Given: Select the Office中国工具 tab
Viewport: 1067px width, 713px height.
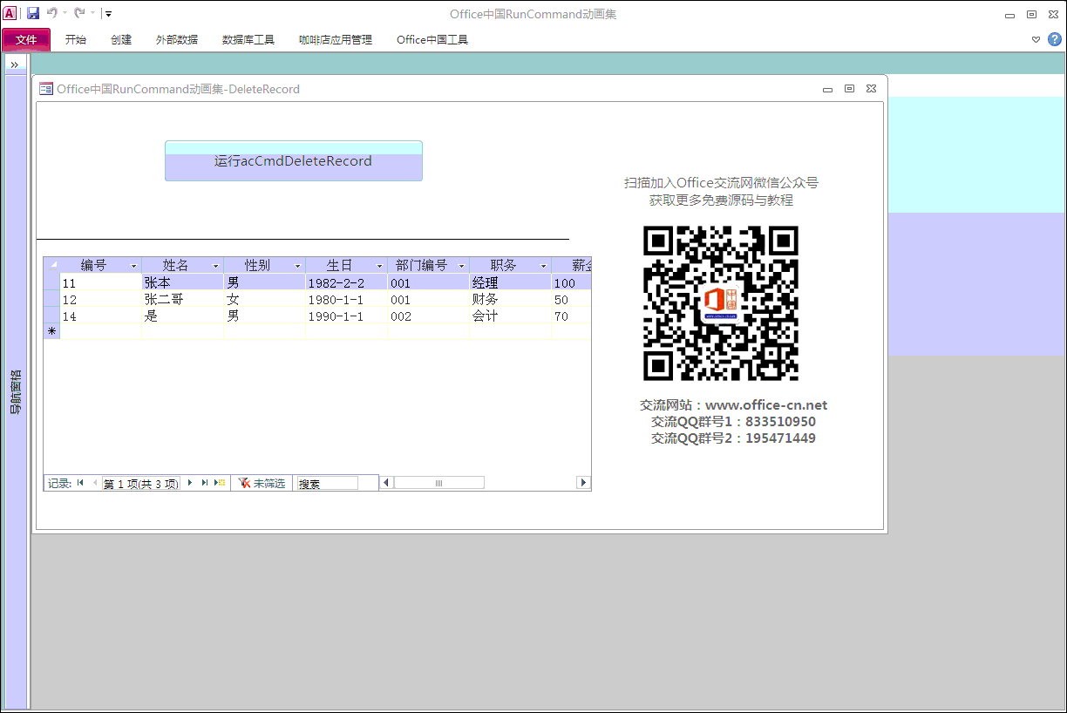Looking at the screenshot, I should tap(432, 39).
